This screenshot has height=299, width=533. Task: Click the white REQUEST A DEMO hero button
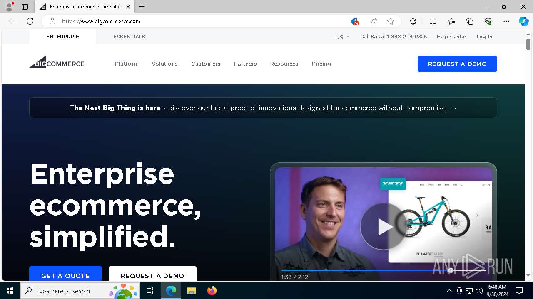(152, 274)
